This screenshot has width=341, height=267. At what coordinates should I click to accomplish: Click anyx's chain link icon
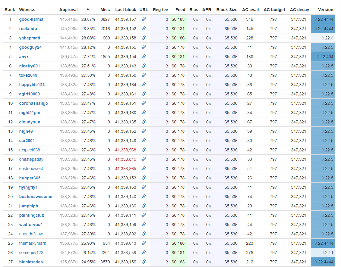pyautogui.click(x=144, y=56)
